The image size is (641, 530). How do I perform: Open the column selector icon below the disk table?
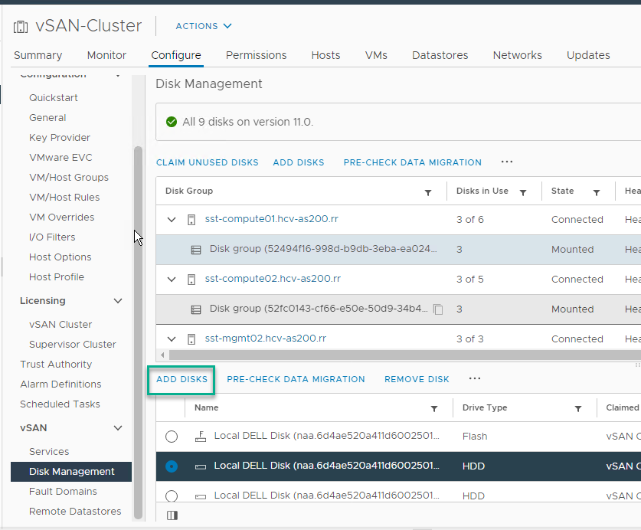click(172, 515)
